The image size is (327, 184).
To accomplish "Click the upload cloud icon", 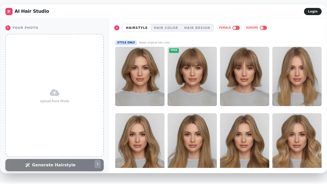I will pyautogui.click(x=54, y=92).
